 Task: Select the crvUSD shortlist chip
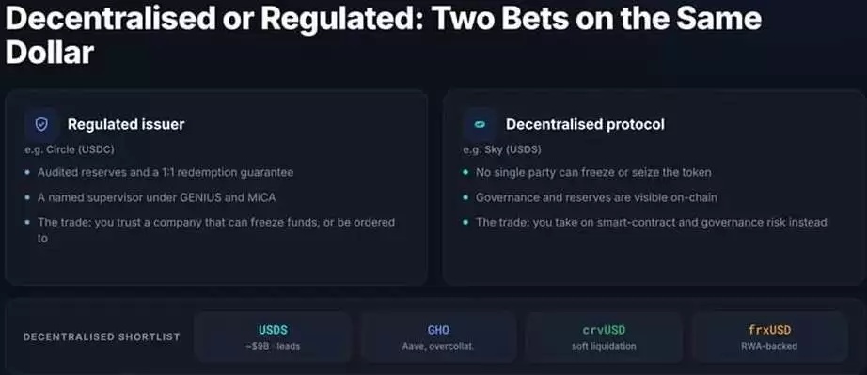tap(604, 336)
